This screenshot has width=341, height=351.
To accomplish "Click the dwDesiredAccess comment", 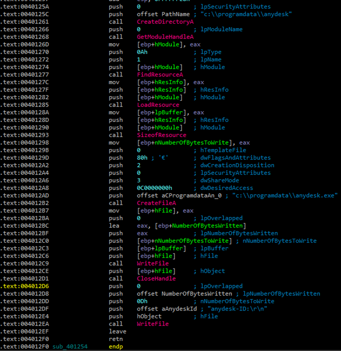I will [x=227, y=188].
